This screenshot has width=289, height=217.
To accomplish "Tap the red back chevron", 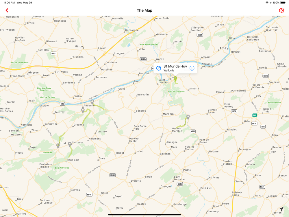I will pyautogui.click(x=7, y=10).
